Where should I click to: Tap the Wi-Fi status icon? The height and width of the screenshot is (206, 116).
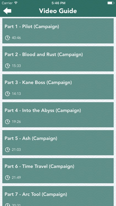pos(16,3)
